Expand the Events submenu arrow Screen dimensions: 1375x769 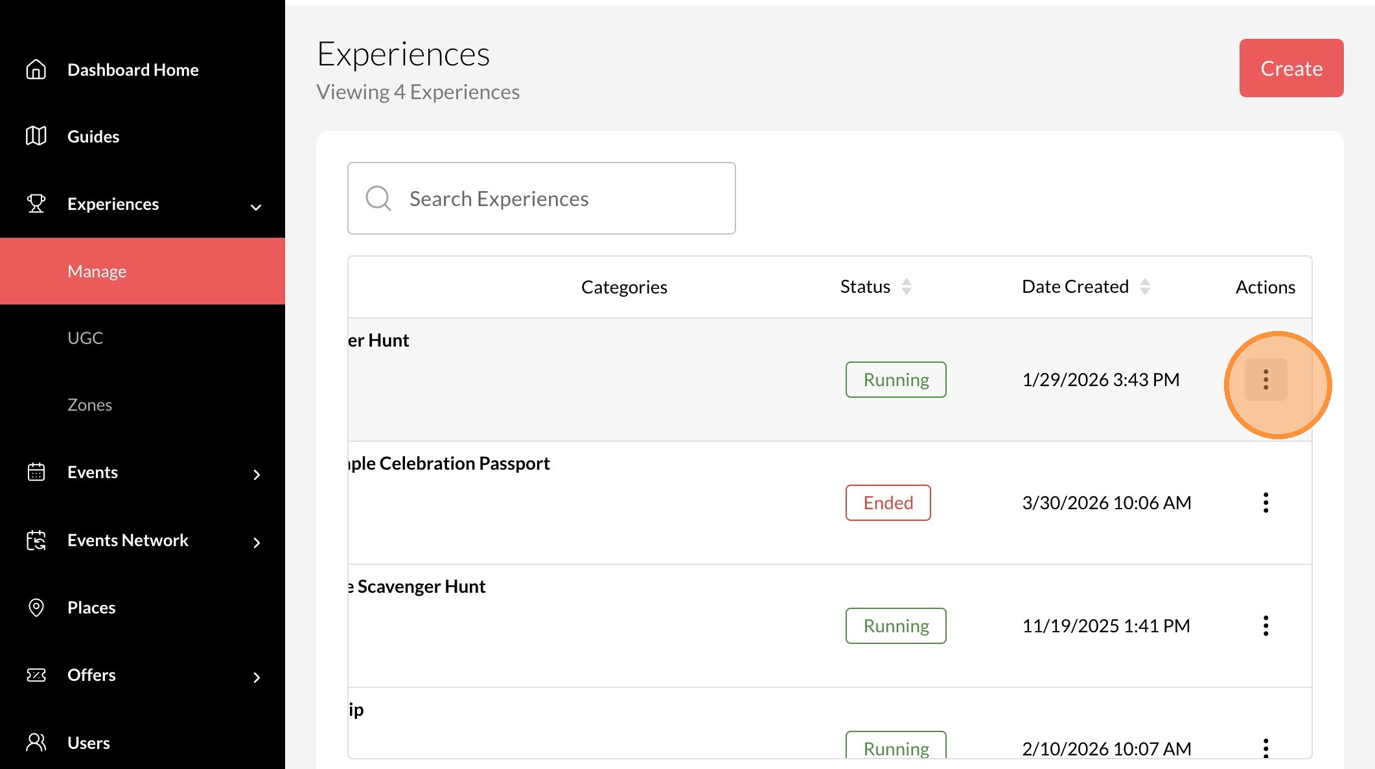pyautogui.click(x=257, y=475)
